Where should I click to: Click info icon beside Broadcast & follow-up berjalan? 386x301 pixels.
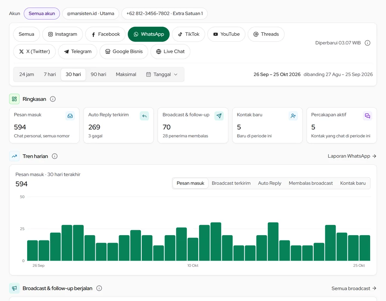pyautogui.click(x=99, y=288)
